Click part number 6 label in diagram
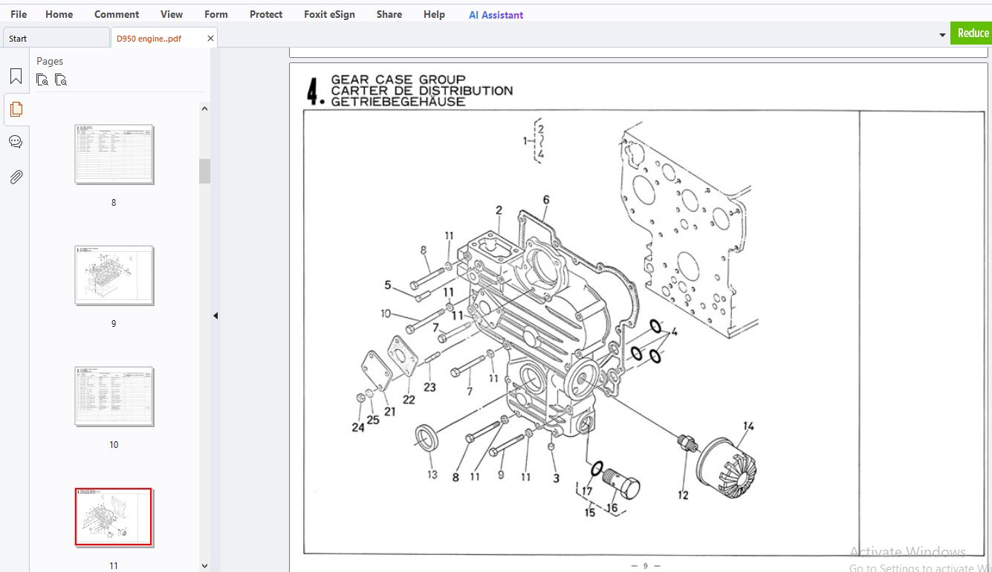Viewport: 992px width, 572px height. point(546,200)
